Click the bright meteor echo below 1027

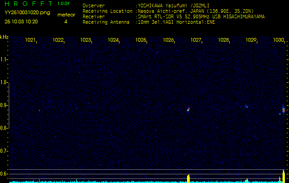coord(188,109)
